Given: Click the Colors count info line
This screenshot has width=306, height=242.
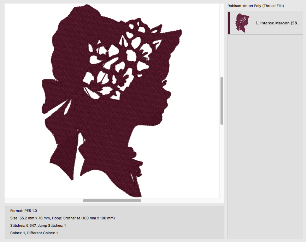Looking at the screenshot, I should click(x=34, y=233).
